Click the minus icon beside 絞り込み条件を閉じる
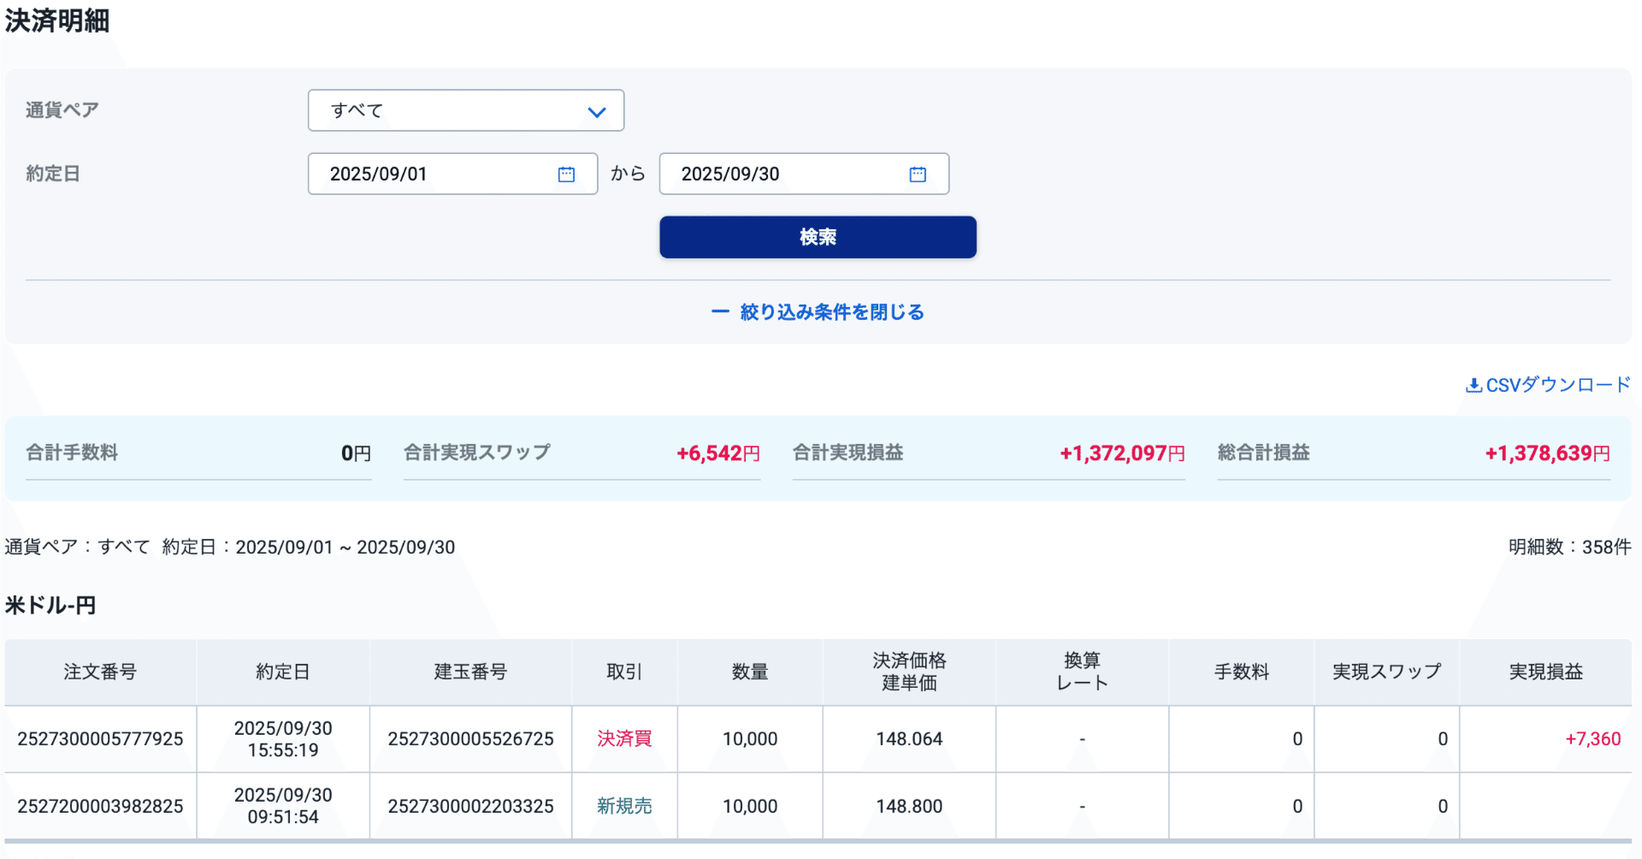Viewport: 1642px width, 859px height. tap(719, 311)
